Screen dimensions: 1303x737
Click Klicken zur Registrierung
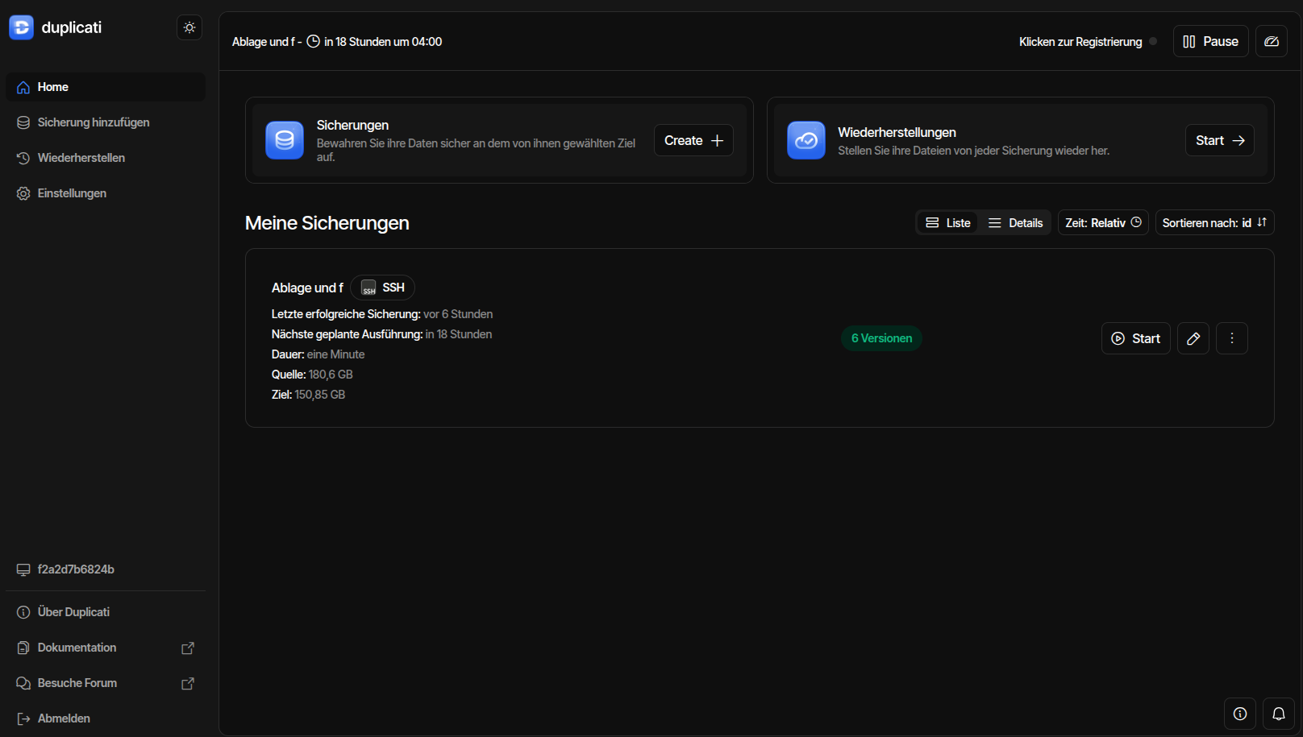tap(1080, 42)
